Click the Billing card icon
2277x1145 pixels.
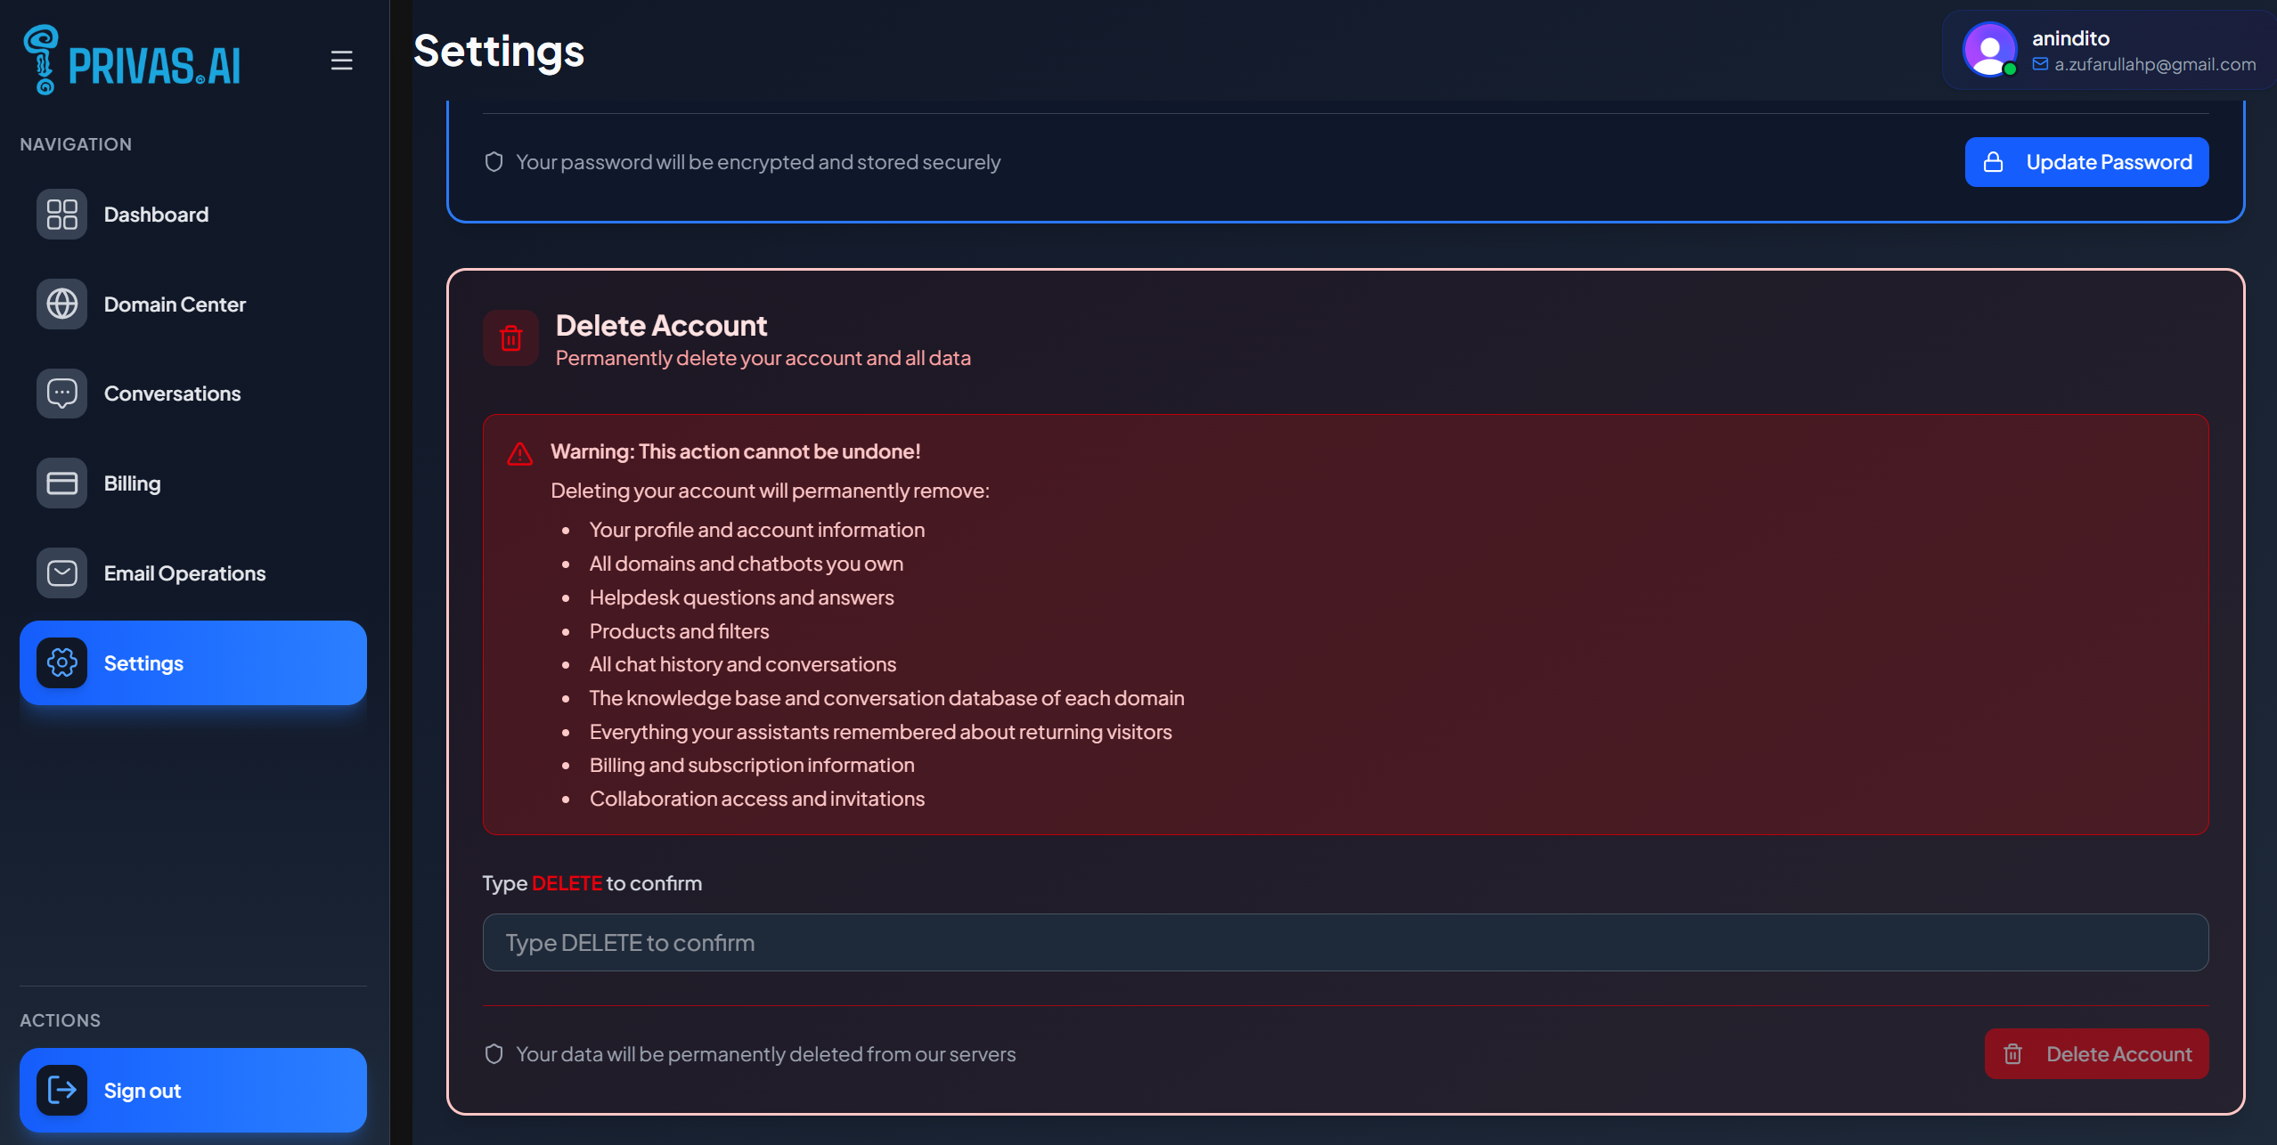click(x=61, y=483)
